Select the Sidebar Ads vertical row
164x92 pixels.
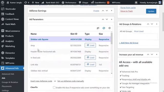point(70,71)
